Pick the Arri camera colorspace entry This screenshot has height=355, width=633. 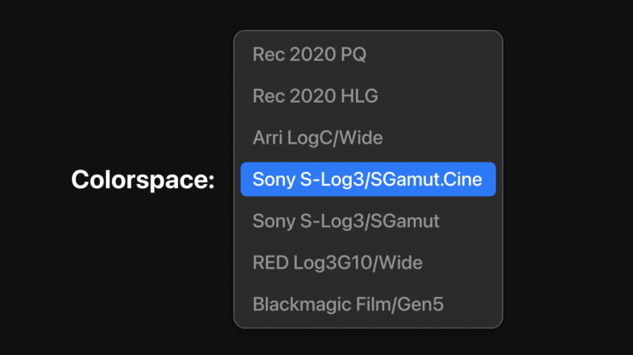[x=317, y=138]
